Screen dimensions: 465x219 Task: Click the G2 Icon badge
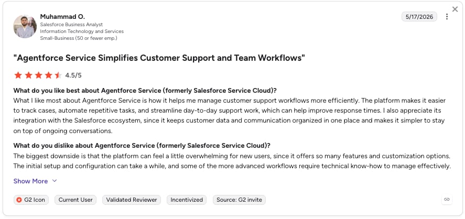pyautogui.click(x=31, y=200)
